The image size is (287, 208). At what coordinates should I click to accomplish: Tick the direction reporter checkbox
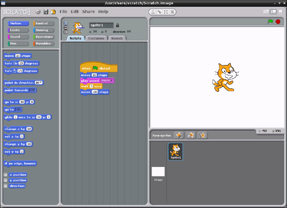(6, 186)
